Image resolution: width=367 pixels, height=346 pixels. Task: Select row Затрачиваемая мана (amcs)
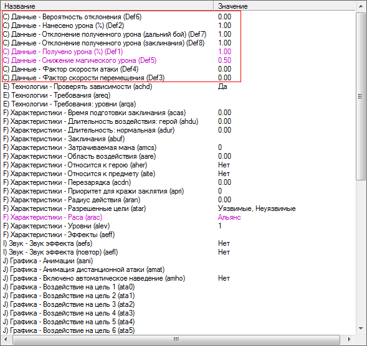[x=178, y=147]
